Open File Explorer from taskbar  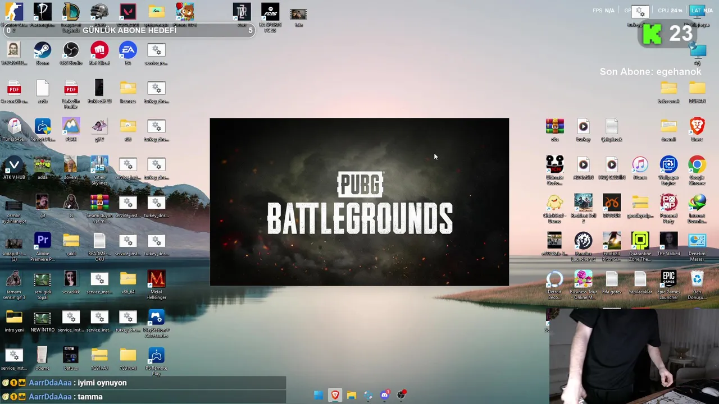pos(352,395)
